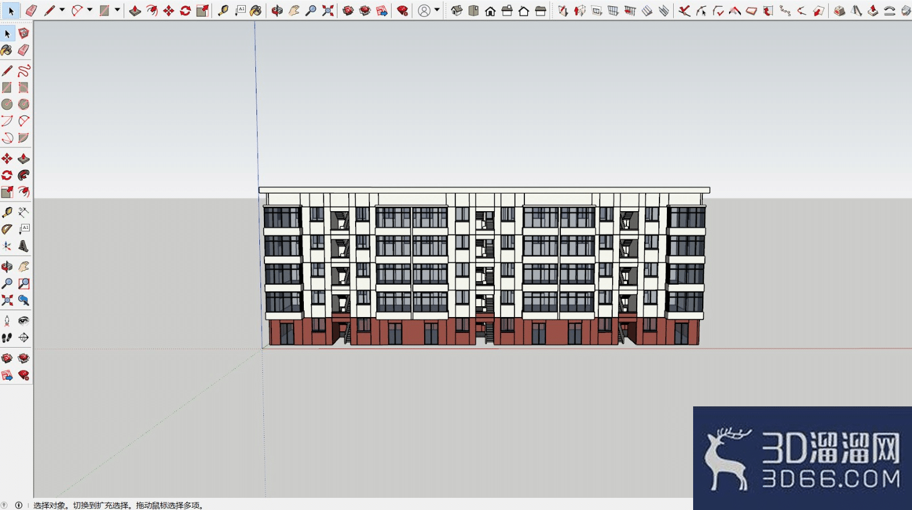Activate Zoom Window tool in left palette
Viewport: 912px width, 510px height.
[23, 283]
